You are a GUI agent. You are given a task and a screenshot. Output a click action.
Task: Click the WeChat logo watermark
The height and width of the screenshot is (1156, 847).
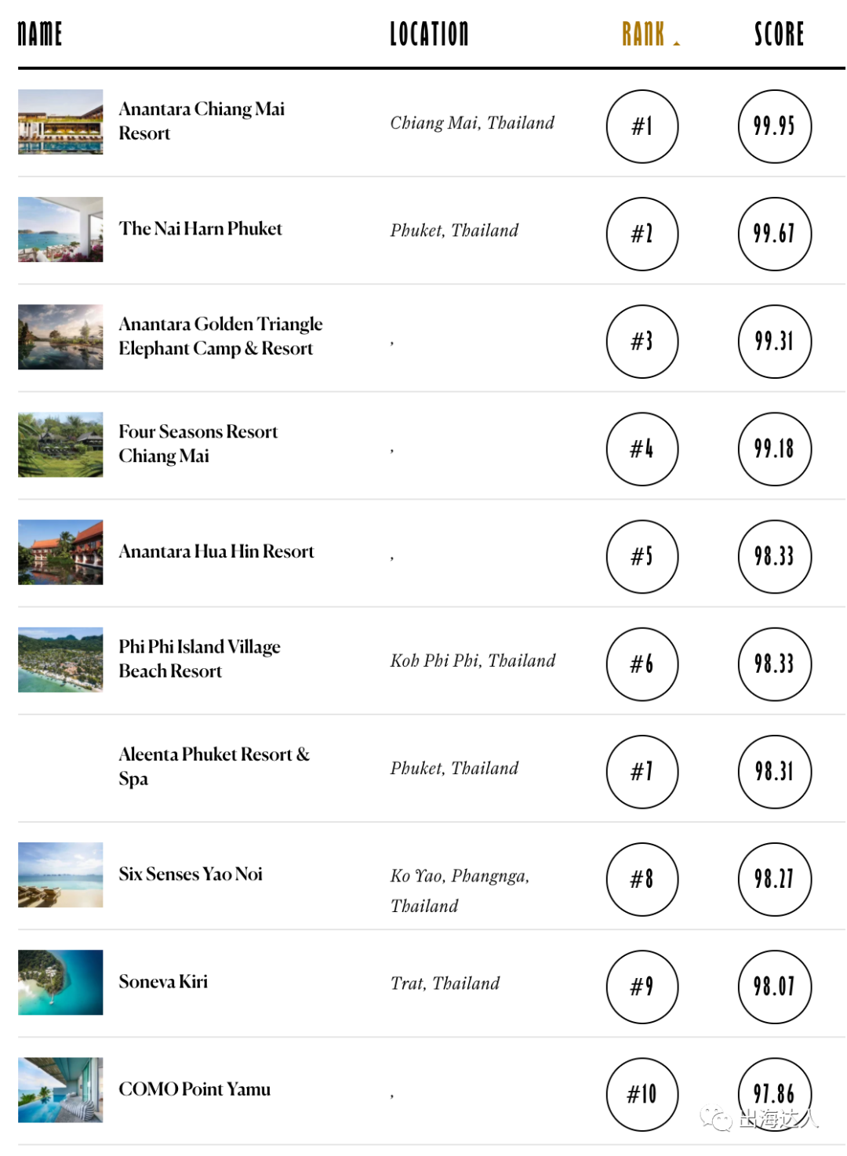coord(715,1118)
